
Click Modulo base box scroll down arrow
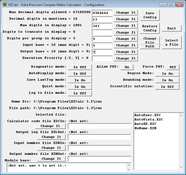129,170
